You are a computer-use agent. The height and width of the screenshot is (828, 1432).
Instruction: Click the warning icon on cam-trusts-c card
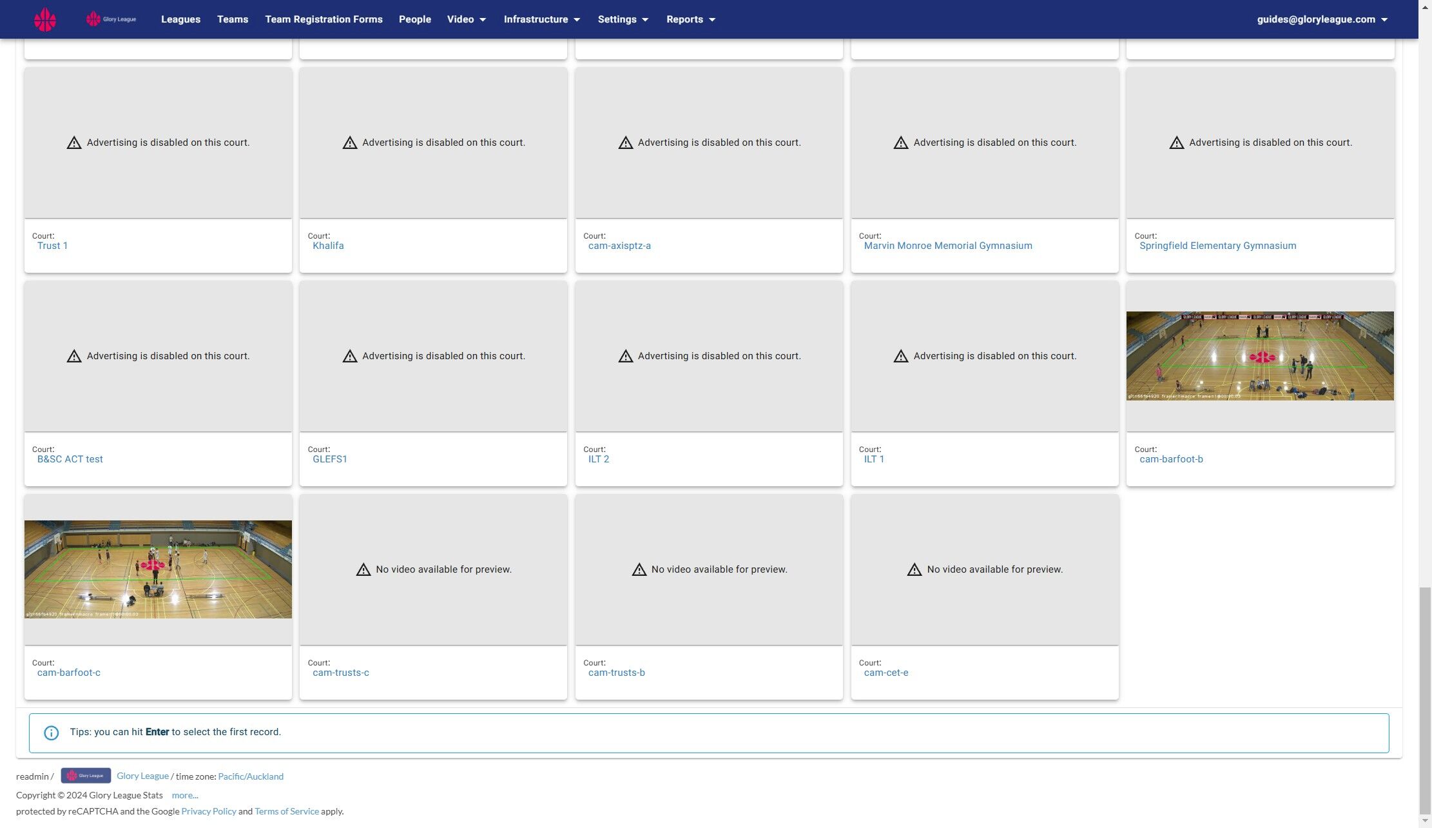coord(363,569)
